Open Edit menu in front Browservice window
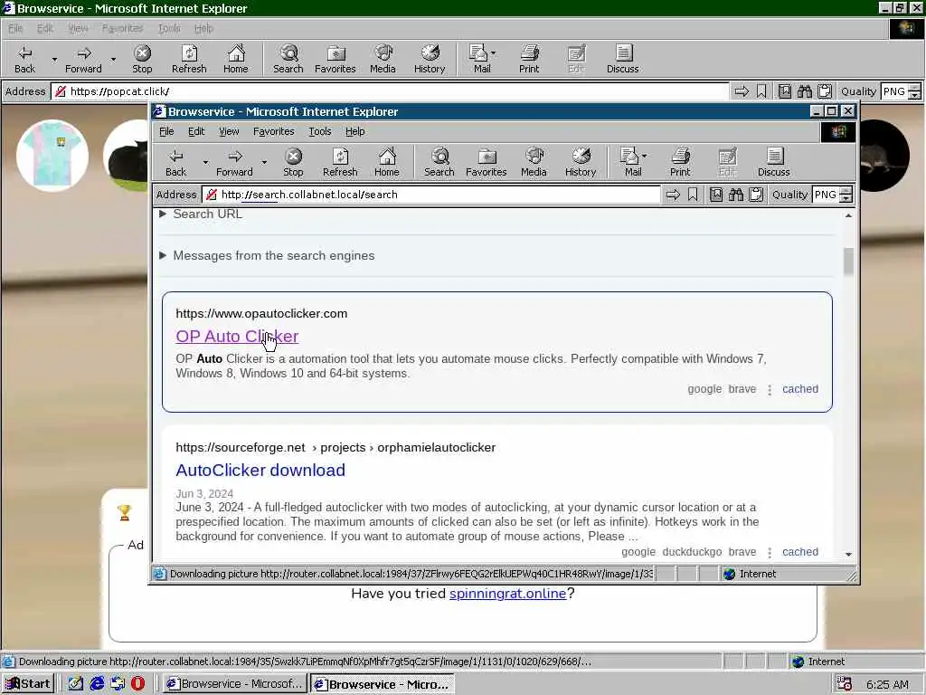This screenshot has width=926, height=695. pyautogui.click(x=196, y=131)
